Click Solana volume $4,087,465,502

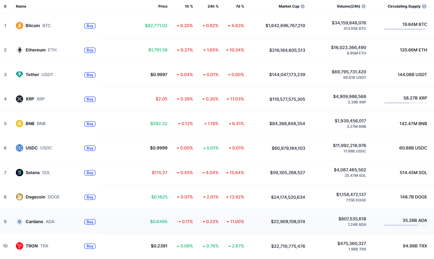click(x=350, y=170)
